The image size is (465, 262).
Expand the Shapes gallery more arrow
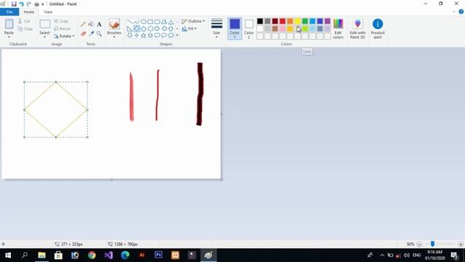coord(177,36)
